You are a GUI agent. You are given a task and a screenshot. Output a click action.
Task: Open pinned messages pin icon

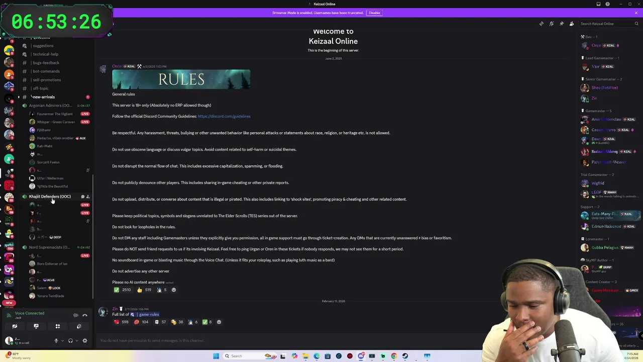[x=562, y=24]
